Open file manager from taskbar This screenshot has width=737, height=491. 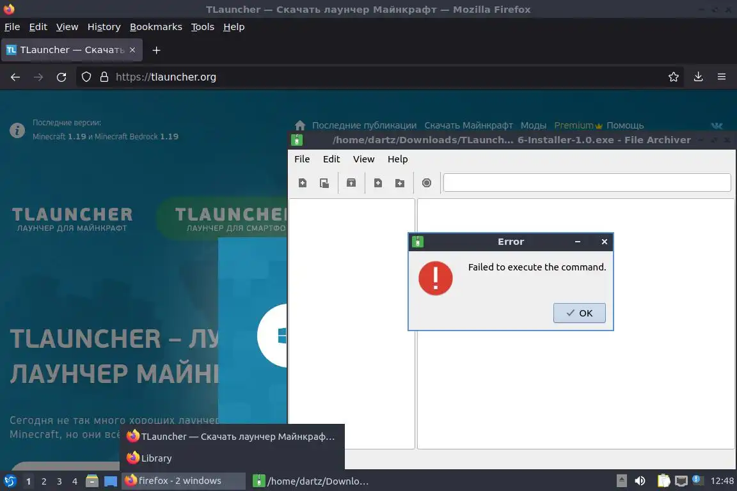(x=92, y=481)
